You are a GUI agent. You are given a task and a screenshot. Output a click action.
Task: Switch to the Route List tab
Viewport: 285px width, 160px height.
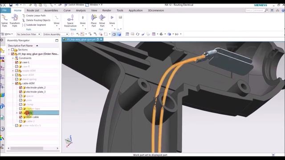click(33, 10)
